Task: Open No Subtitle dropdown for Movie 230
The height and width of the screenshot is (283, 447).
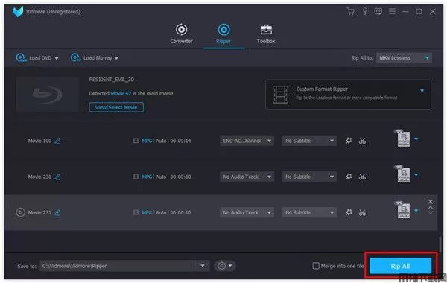Action: 309,177
